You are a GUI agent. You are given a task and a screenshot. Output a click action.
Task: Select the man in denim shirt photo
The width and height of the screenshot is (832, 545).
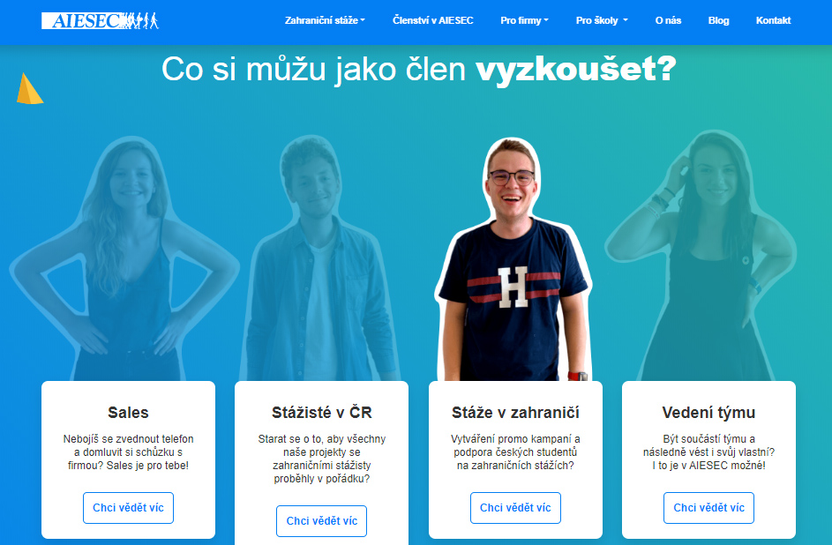click(x=320, y=258)
